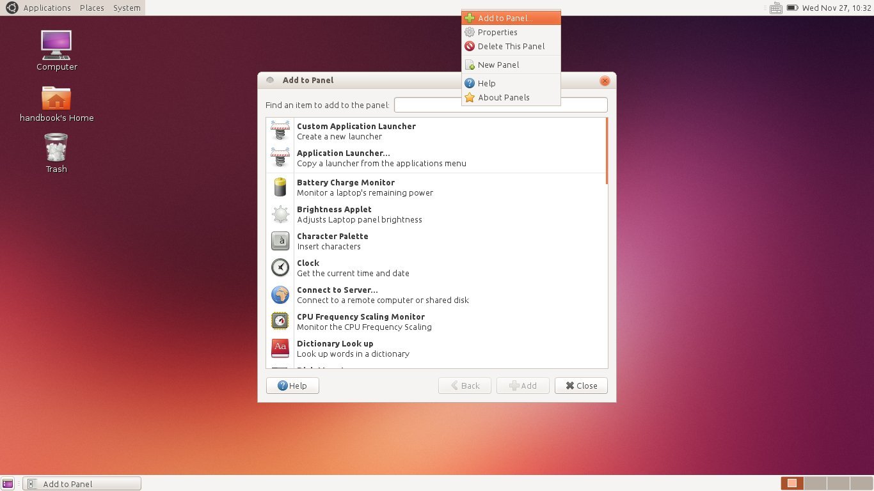Choose Properties from the panel context menu
The height and width of the screenshot is (491, 874).
pos(497,32)
